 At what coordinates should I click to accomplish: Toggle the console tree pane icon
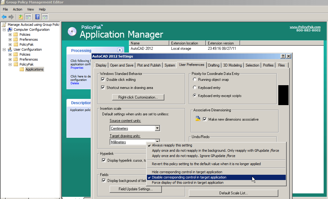pos(28,17)
